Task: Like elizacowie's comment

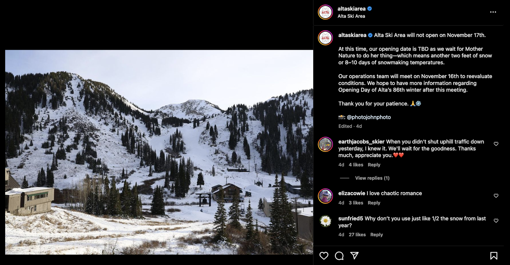Action: click(x=496, y=196)
